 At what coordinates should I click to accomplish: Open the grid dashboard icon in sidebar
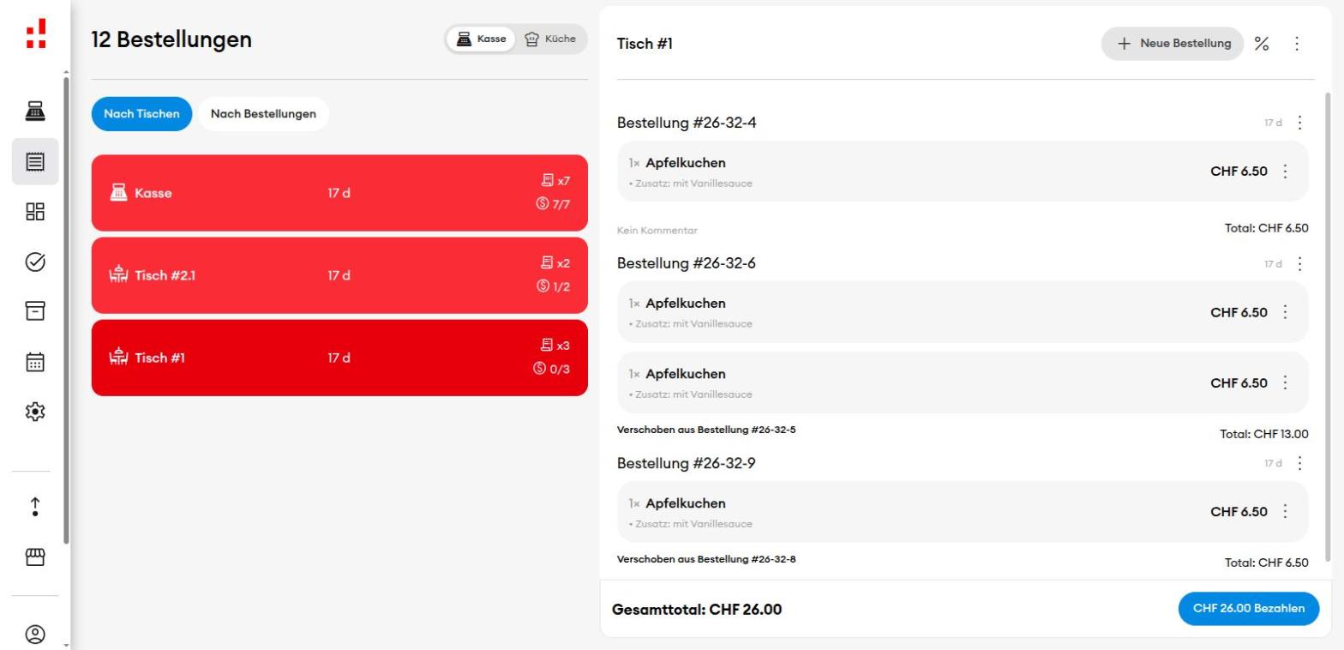point(35,212)
